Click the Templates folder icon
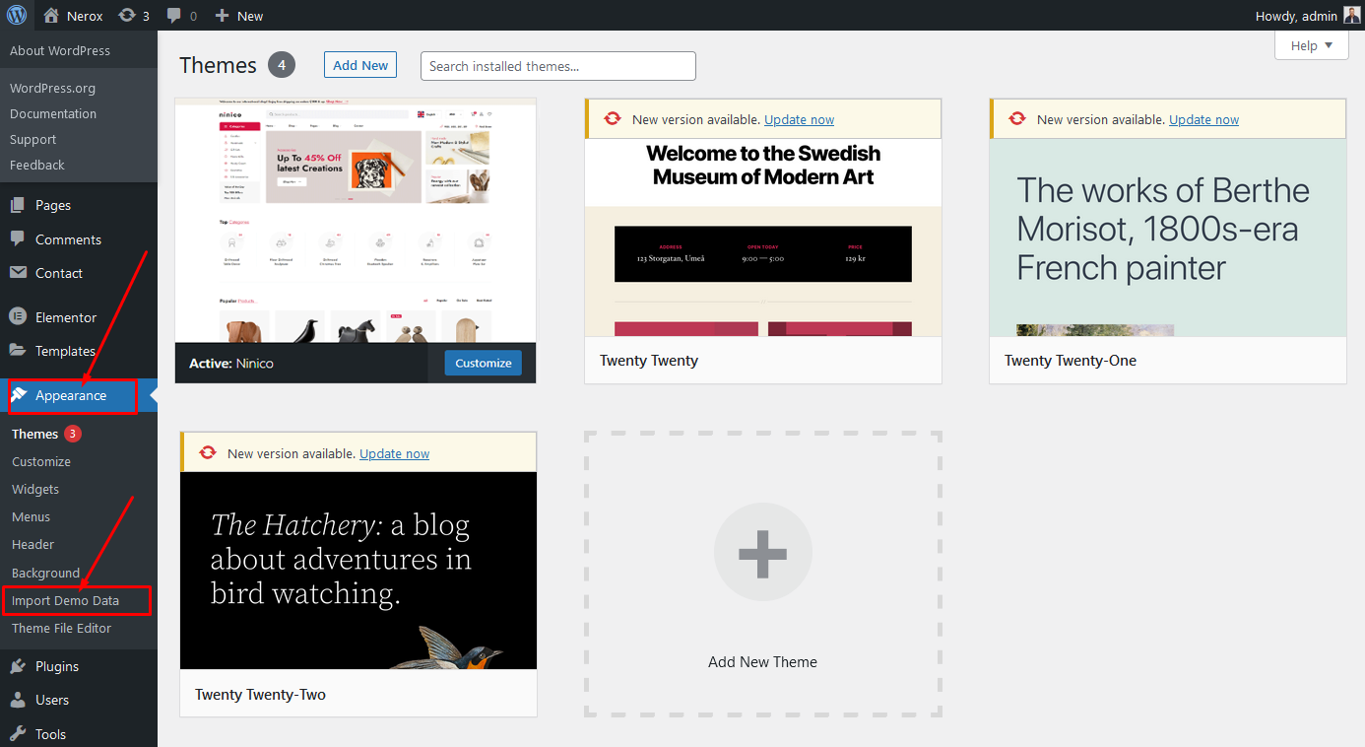The height and width of the screenshot is (747, 1365). pos(18,351)
